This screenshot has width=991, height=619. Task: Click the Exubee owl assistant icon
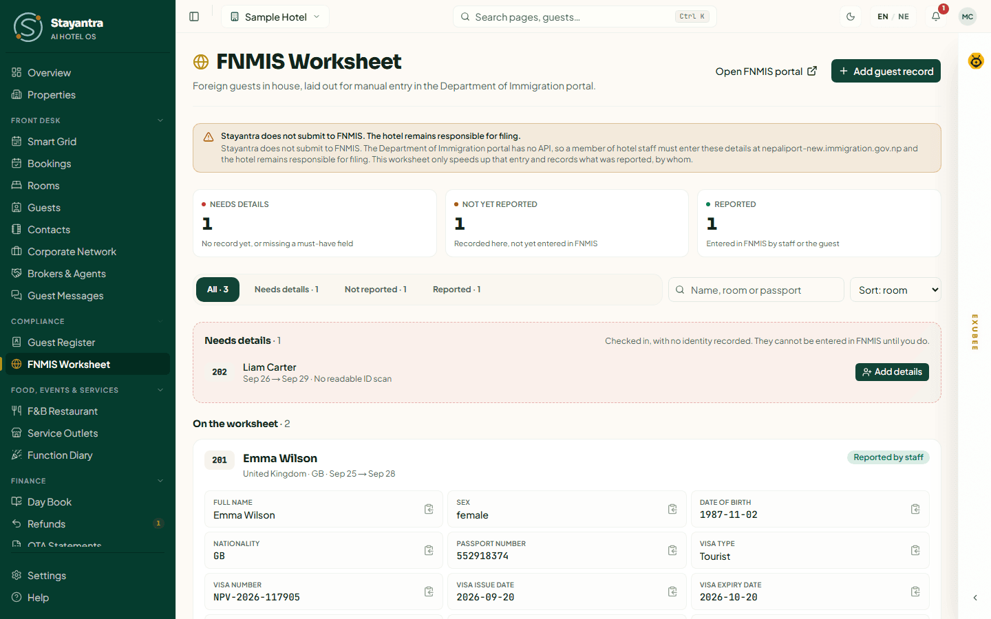(976, 61)
